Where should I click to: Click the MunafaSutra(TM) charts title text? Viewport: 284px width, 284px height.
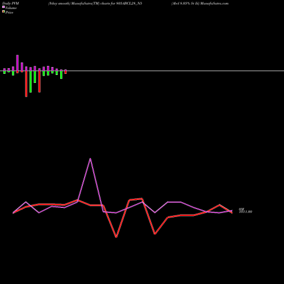(x=95, y=3)
